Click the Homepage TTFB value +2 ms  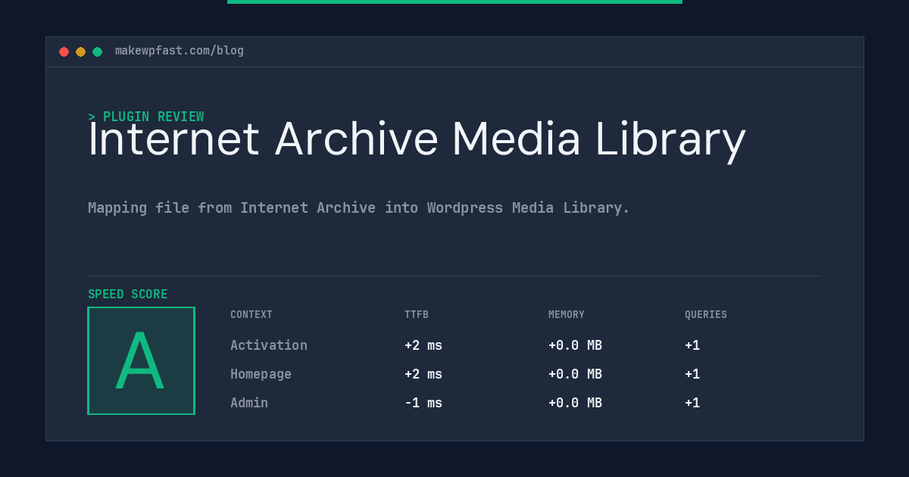(423, 374)
